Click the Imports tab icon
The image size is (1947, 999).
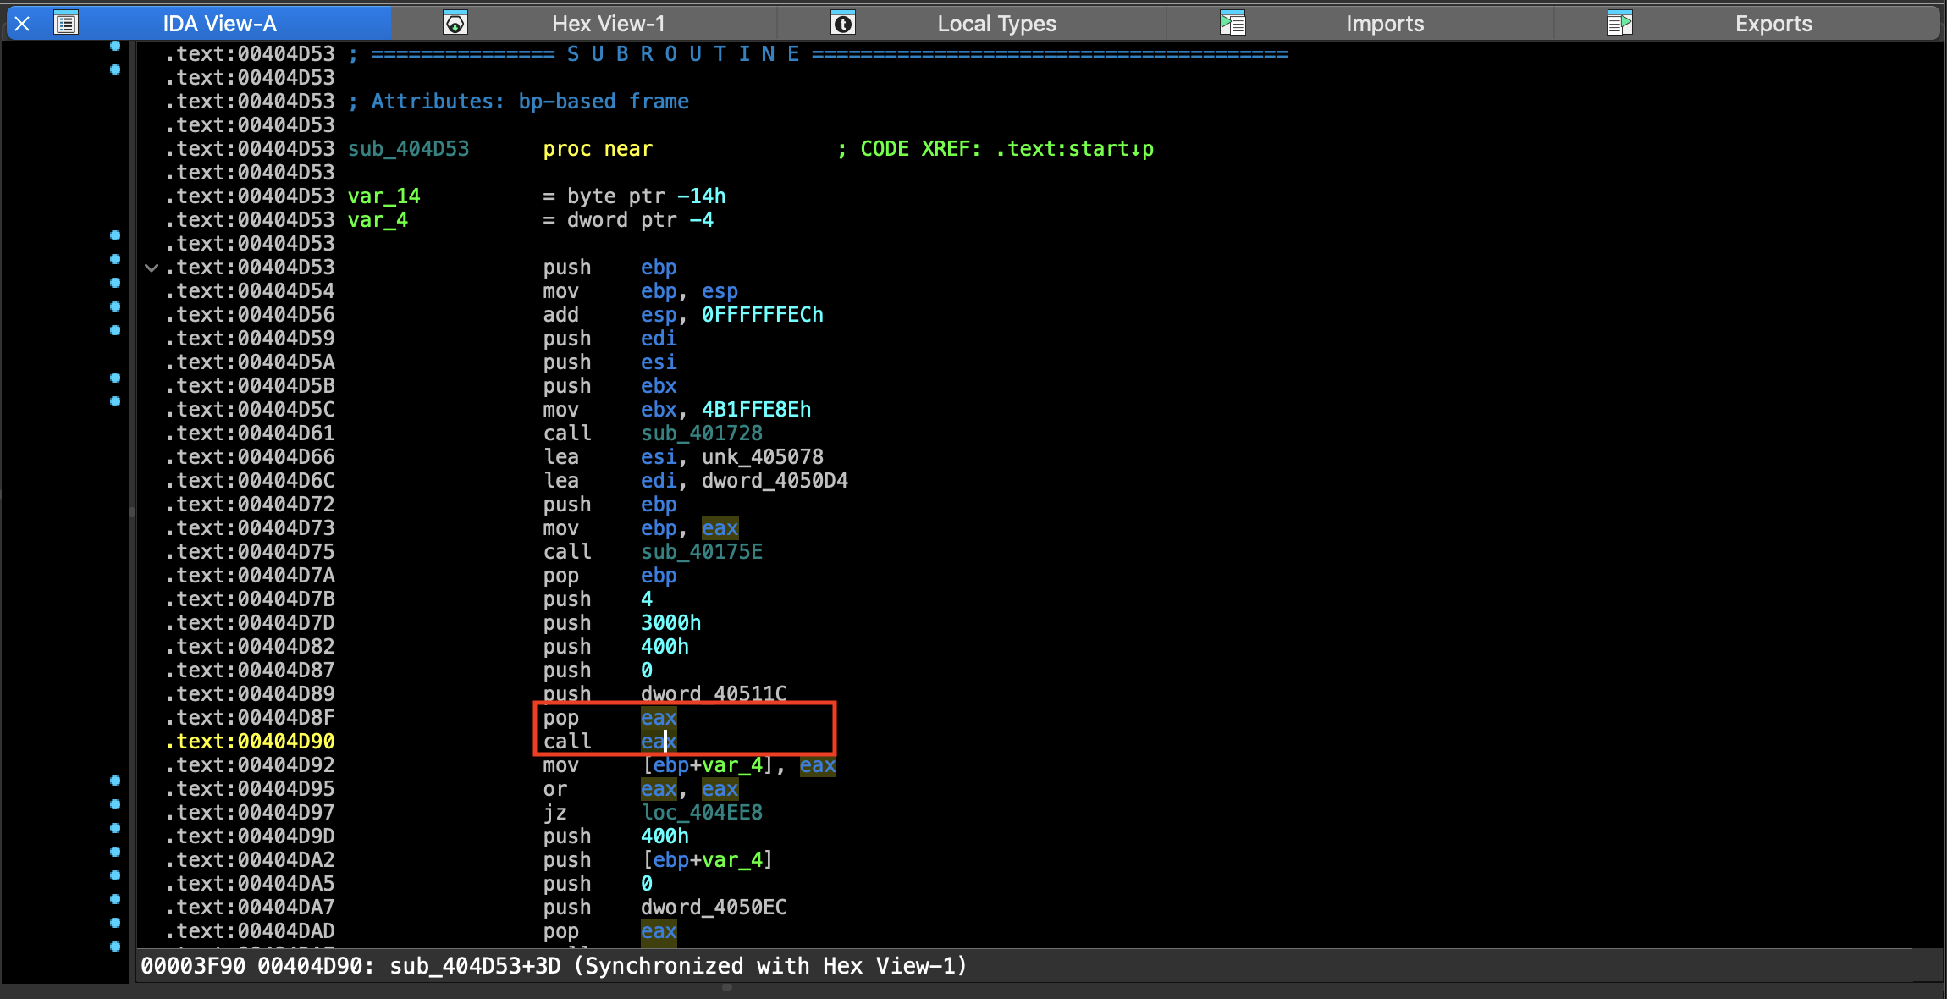click(1233, 24)
